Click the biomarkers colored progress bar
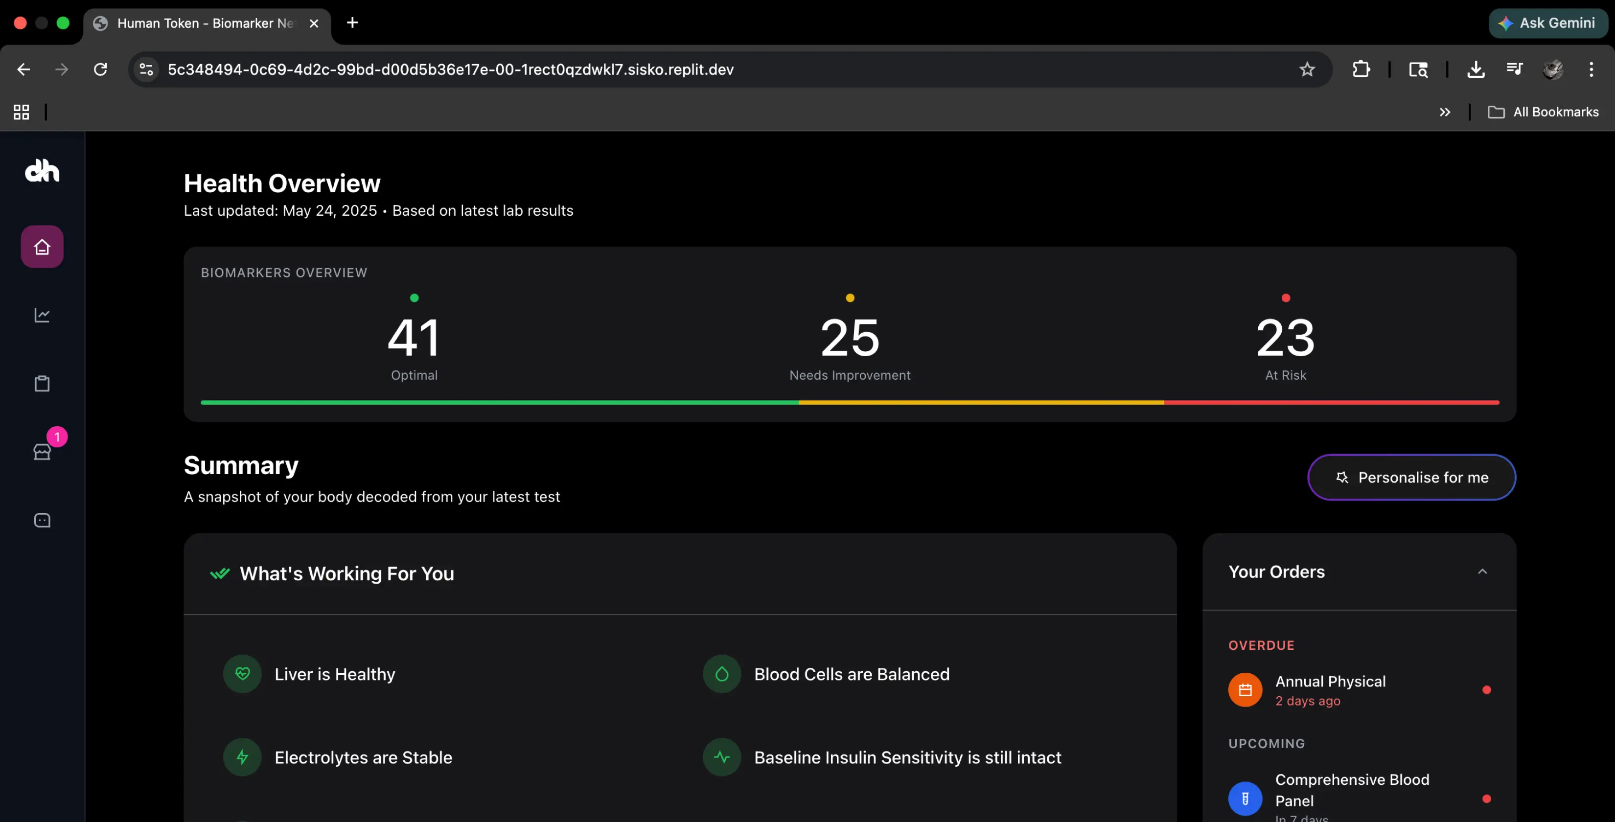This screenshot has width=1615, height=822. (850, 403)
